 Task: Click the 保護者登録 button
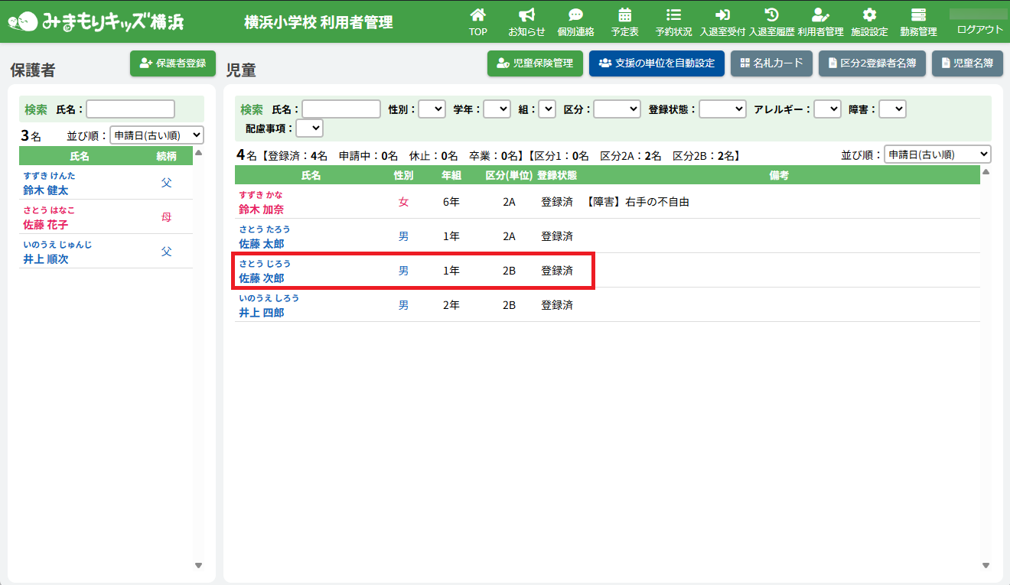[173, 63]
